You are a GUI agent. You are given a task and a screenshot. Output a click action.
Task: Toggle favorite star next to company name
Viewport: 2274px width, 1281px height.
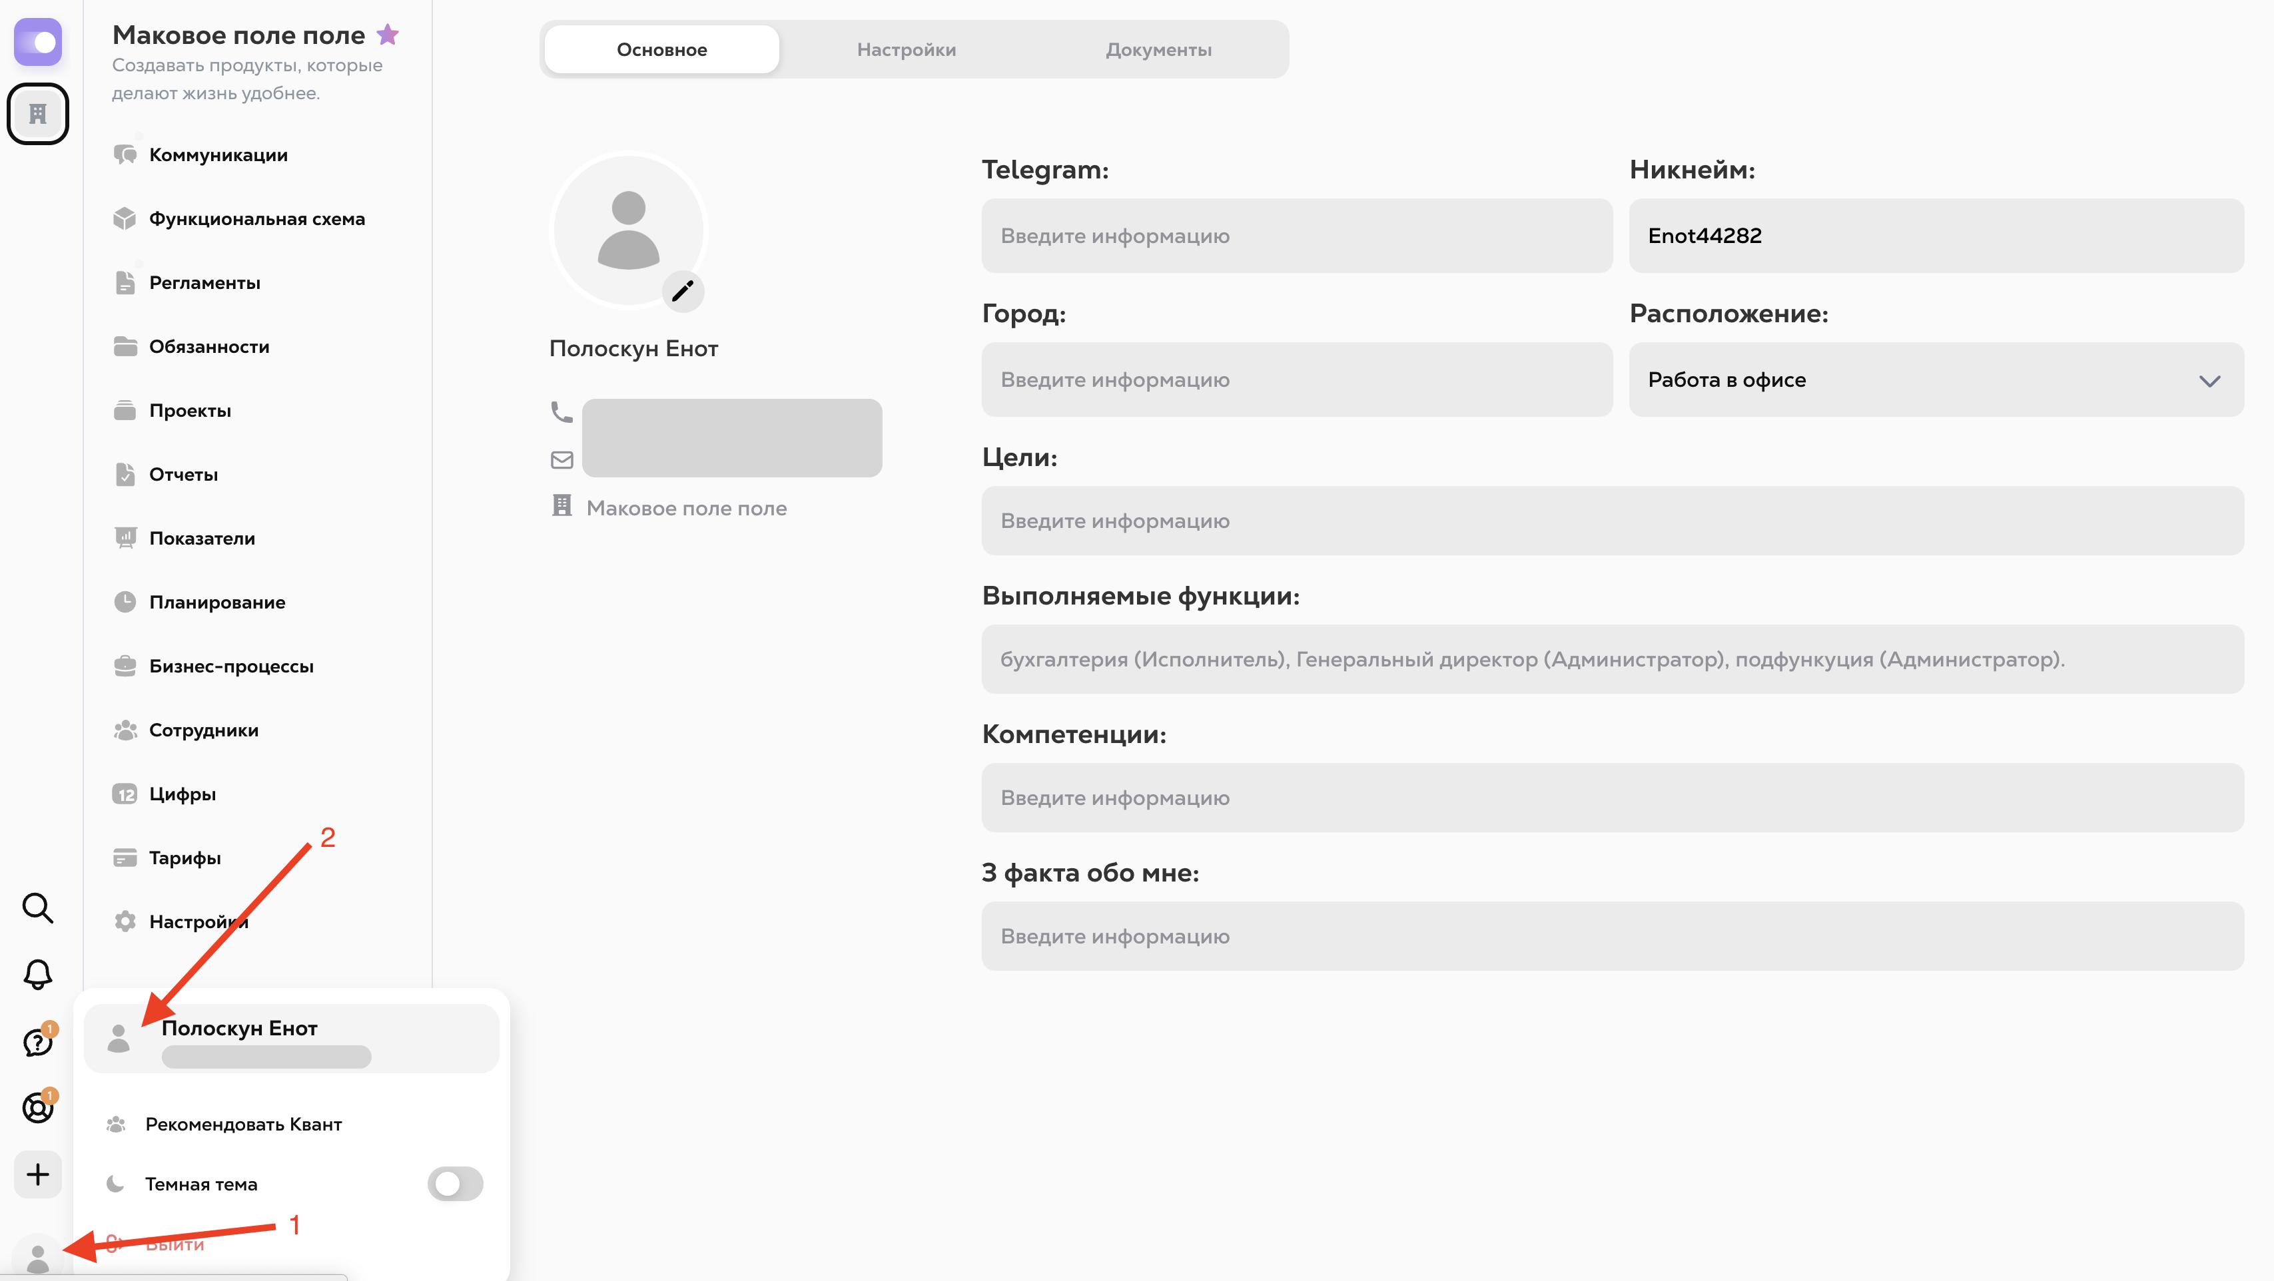388,35
